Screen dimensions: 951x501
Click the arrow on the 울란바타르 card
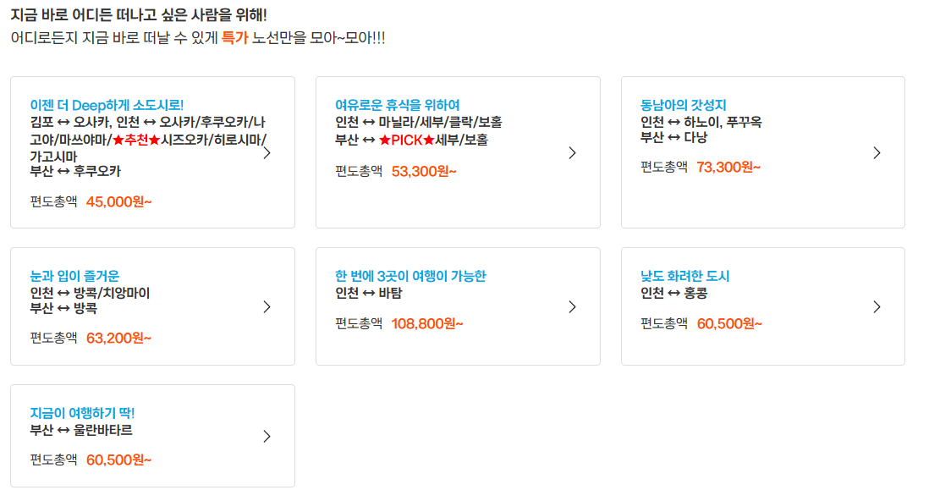tap(268, 436)
